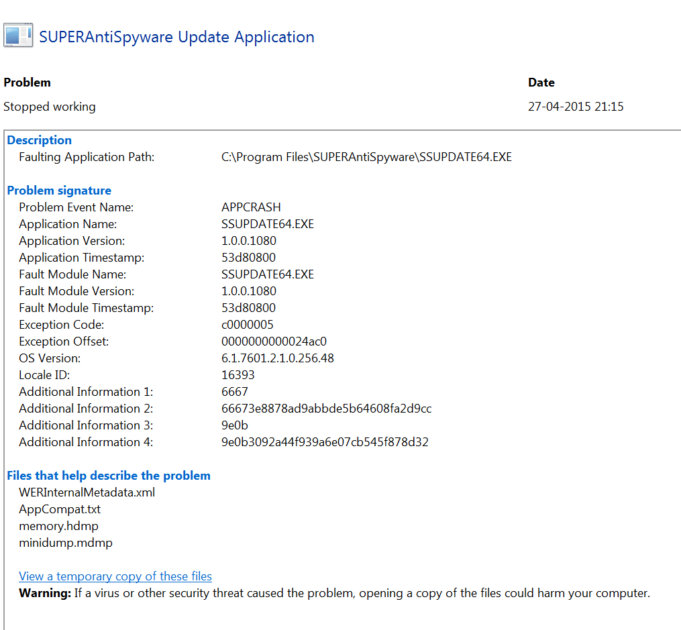Open 'View a temporary copy of these files'
681x630 pixels.
115,576
